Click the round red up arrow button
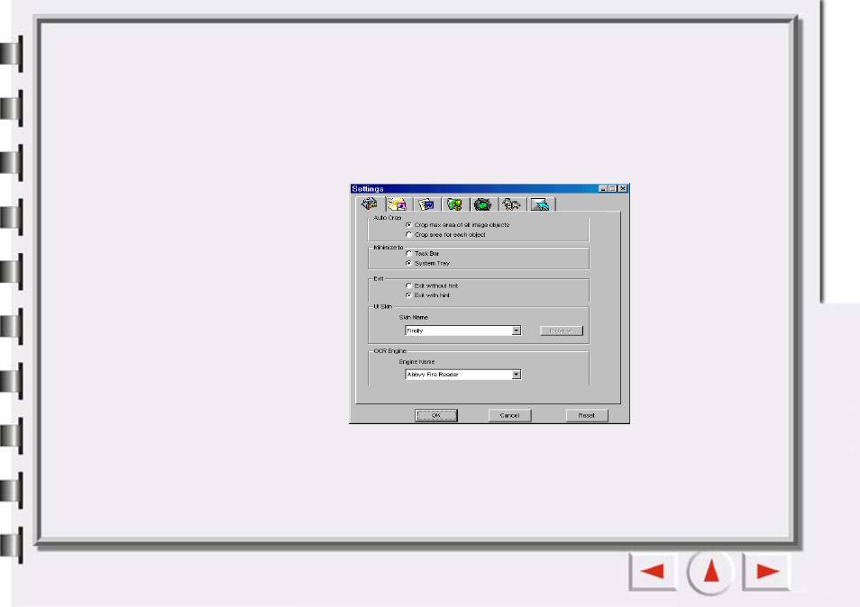Image resolution: width=860 pixels, height=607 pixels. tap(711, 571)
